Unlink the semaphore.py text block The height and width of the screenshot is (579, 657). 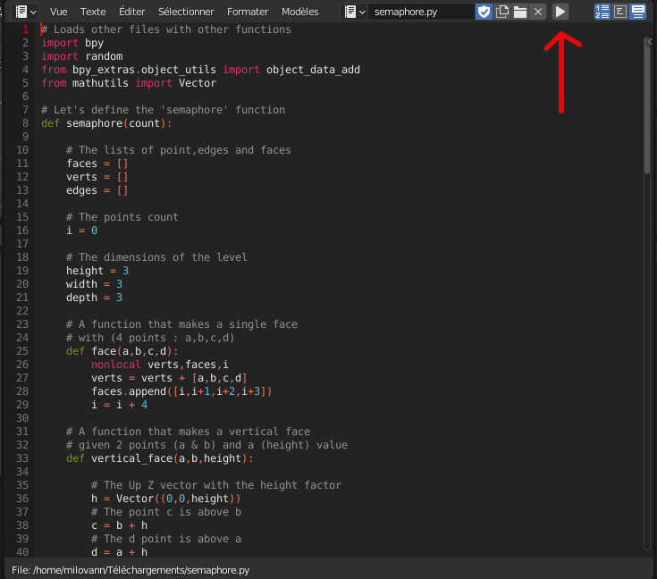coord(537,12)
